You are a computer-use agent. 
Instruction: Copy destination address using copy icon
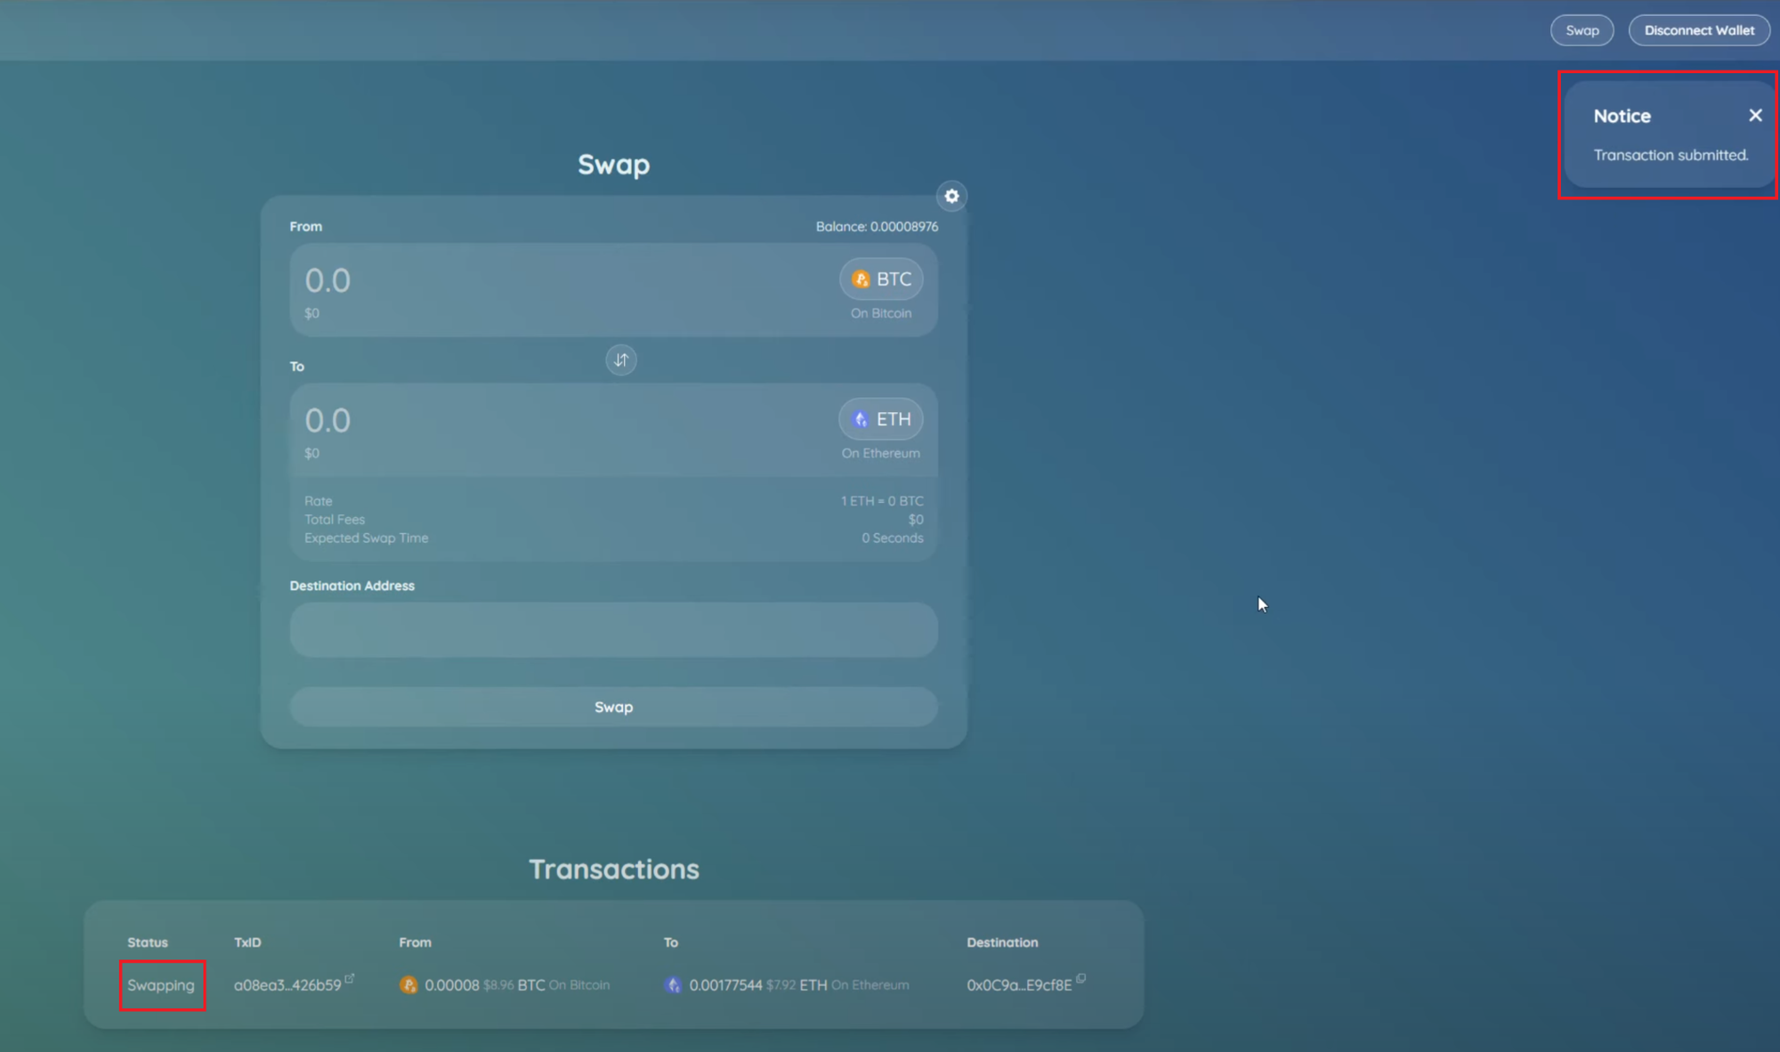[1081, 978]
